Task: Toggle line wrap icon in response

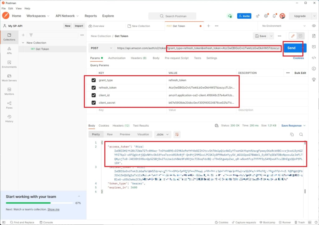Action: click(x=177, y=134)
